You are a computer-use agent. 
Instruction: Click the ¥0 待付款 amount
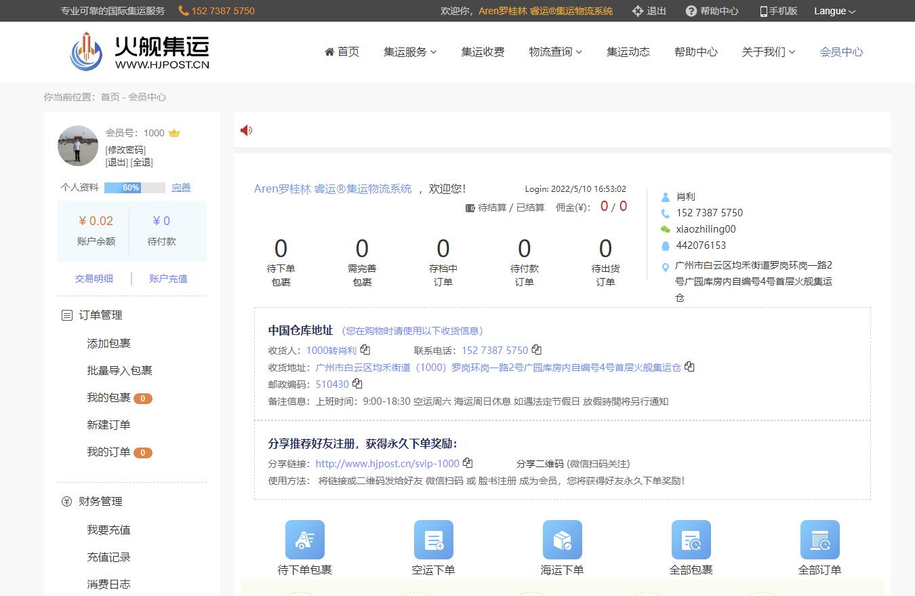[161, 221]
